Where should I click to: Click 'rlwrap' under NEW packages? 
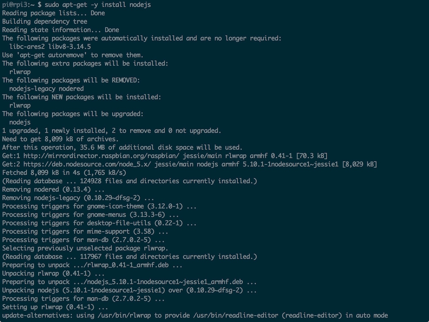pyautogui.click(x=20, y=106)
